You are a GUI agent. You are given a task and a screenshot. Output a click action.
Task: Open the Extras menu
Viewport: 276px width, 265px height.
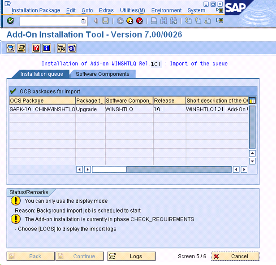(x=106, y=10)
